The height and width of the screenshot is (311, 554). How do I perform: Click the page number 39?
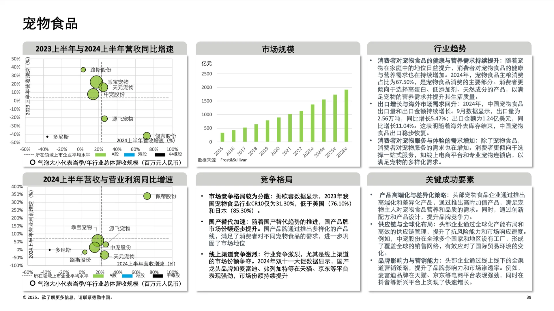[x=529, y=297]
